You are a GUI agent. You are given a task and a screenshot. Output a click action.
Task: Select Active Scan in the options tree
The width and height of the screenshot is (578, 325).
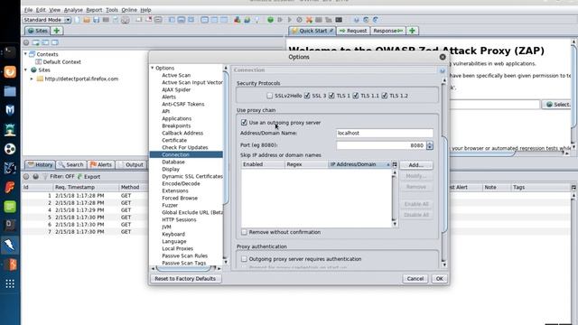tap(176, 75)
